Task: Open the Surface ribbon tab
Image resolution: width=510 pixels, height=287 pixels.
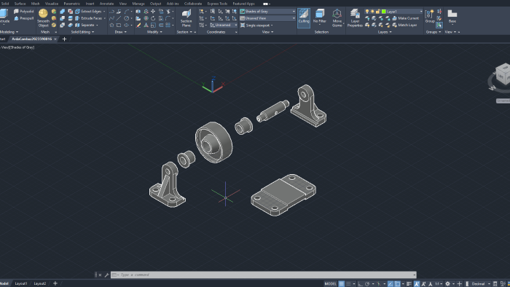Action: (x=20, y=4)
